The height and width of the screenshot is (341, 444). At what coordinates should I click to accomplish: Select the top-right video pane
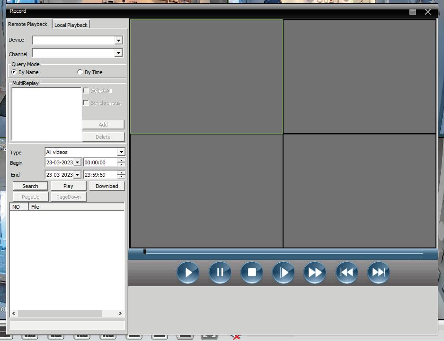(360, 77)
